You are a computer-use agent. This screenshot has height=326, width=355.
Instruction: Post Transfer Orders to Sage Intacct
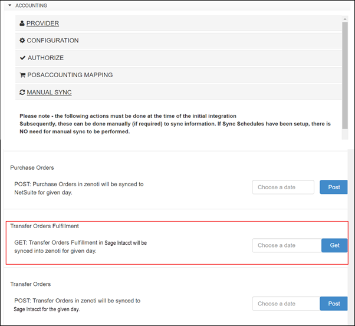334,304
